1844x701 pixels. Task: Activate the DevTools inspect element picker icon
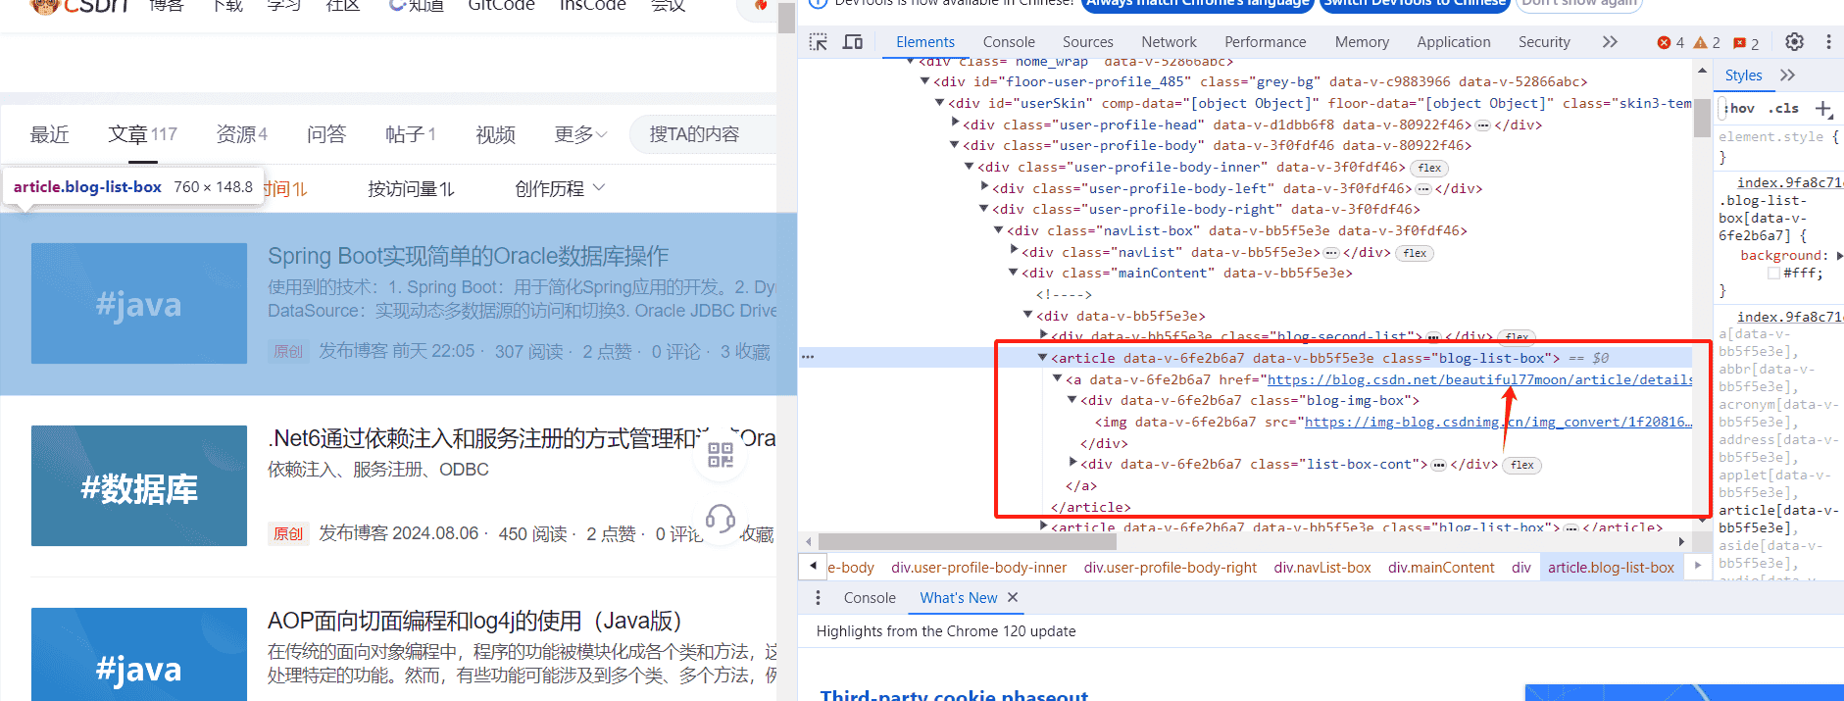click(x=819, y=42)
